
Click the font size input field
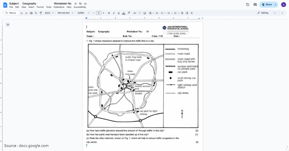tap(99, 13)
